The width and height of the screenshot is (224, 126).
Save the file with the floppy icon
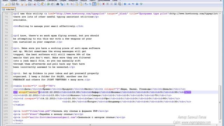click(x=13, y=4)
